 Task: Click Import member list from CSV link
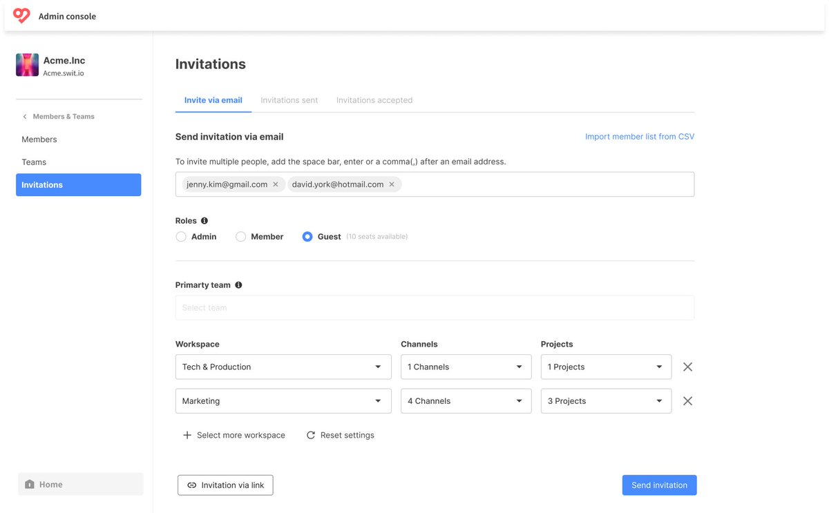click(x=640, y=137)
